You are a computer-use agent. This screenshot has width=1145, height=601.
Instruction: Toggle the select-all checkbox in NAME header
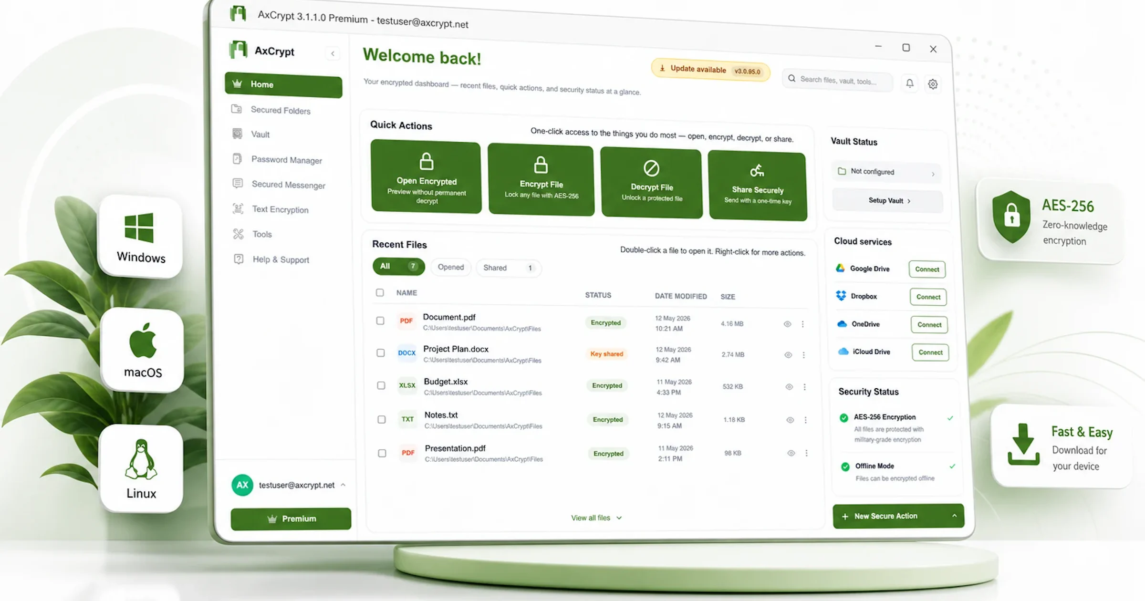(380, 292)
